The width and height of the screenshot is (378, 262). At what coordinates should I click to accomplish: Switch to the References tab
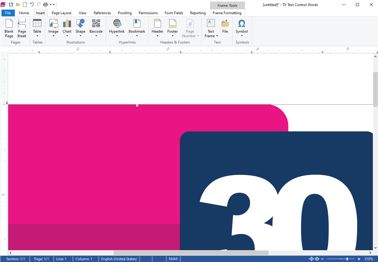pyautogui.click(x=102, y=13)
